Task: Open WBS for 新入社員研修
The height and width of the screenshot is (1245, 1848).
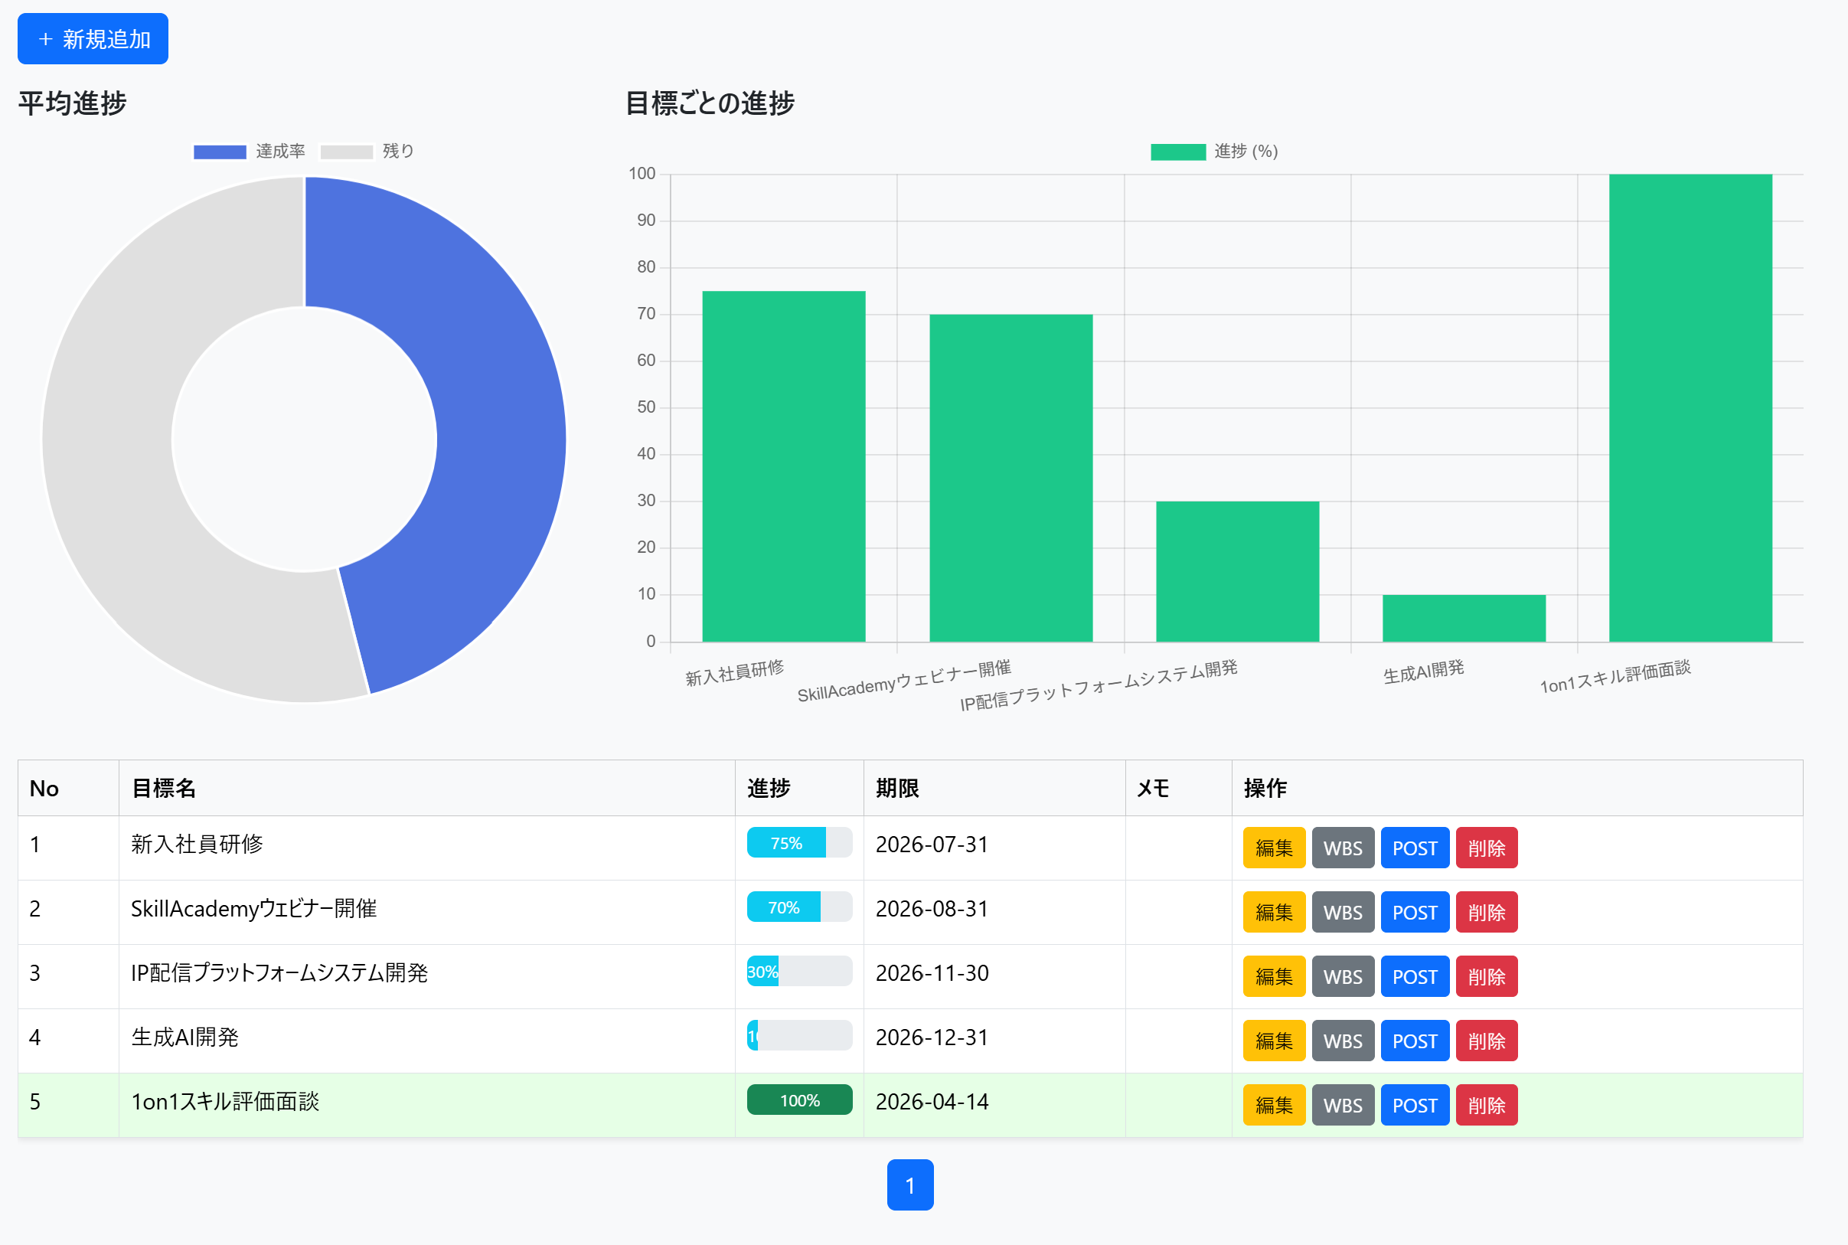Action: pyautogui.click(x=1342, y=847)
